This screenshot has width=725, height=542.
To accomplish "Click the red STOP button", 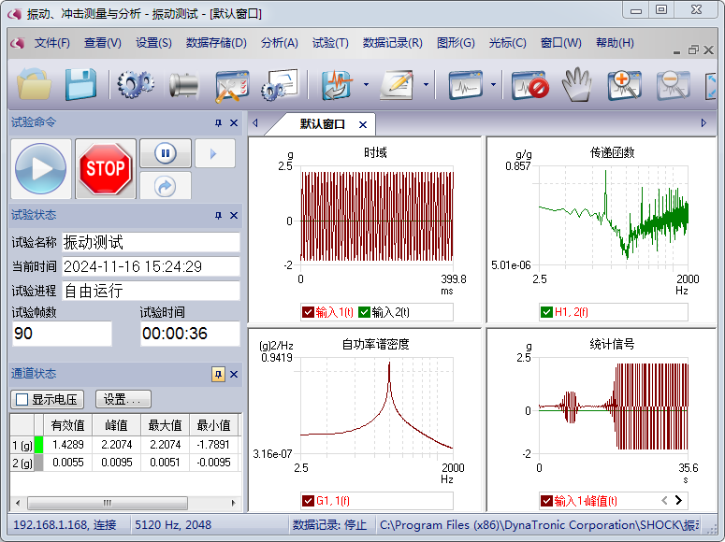I will pos(106,168).
